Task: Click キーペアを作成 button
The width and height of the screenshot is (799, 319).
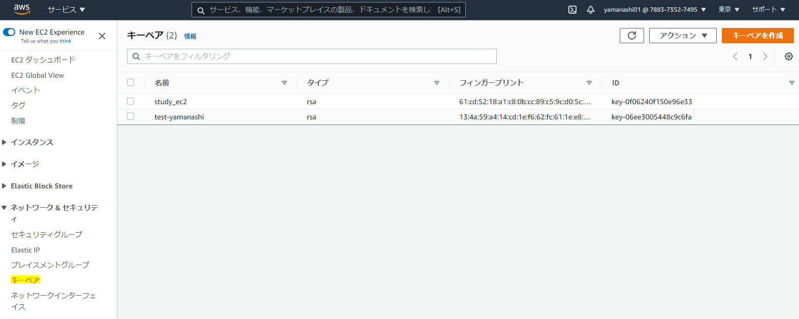Action: click(758, 36)
